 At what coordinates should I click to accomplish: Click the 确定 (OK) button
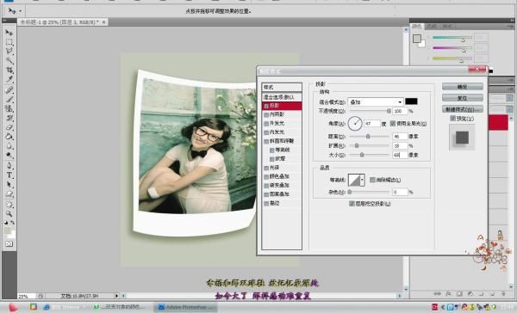pos(462,87)
